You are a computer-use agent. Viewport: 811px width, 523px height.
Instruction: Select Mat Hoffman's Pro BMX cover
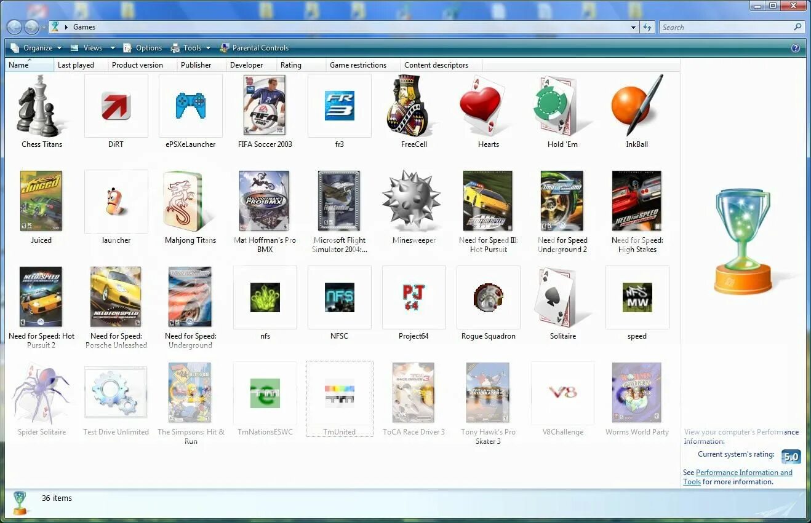264,201
